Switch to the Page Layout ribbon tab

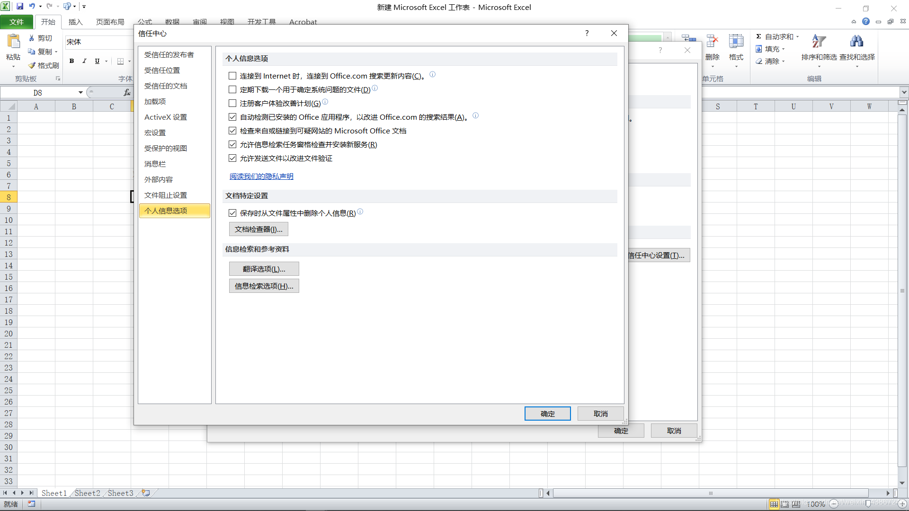(x=110, y=22)
